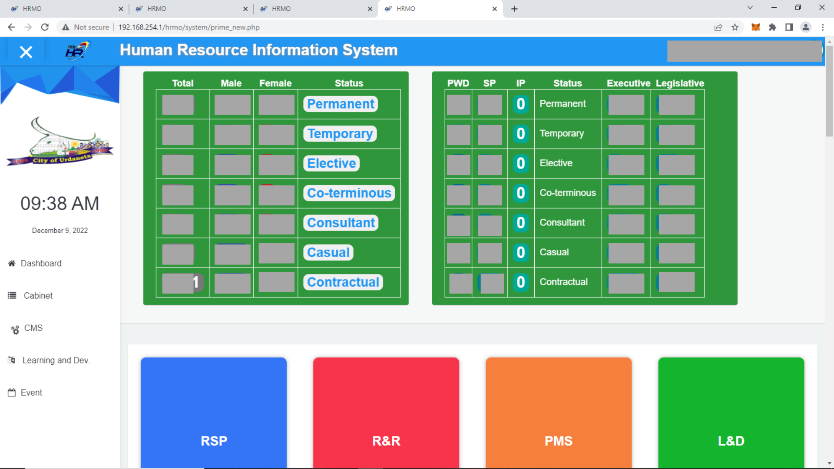Click the CMS gears icon

(x=15, y=330)
